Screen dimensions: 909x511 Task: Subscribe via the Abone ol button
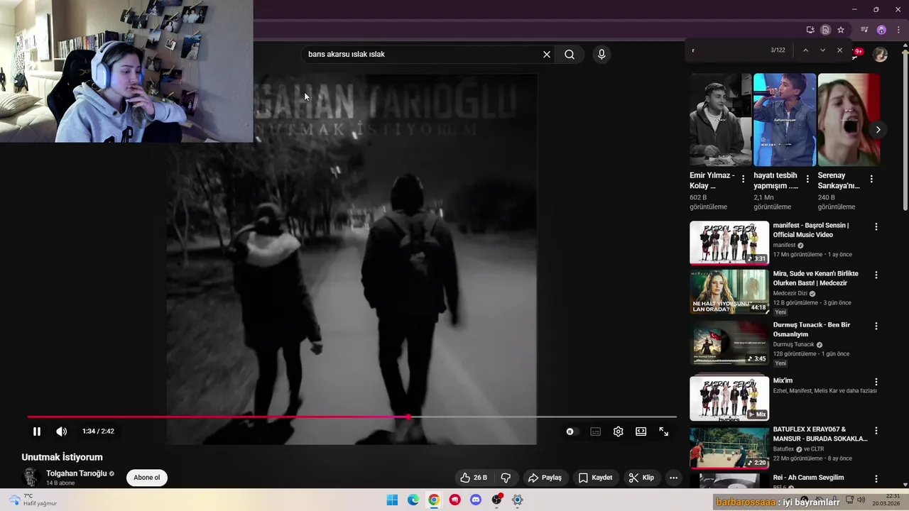147,478
